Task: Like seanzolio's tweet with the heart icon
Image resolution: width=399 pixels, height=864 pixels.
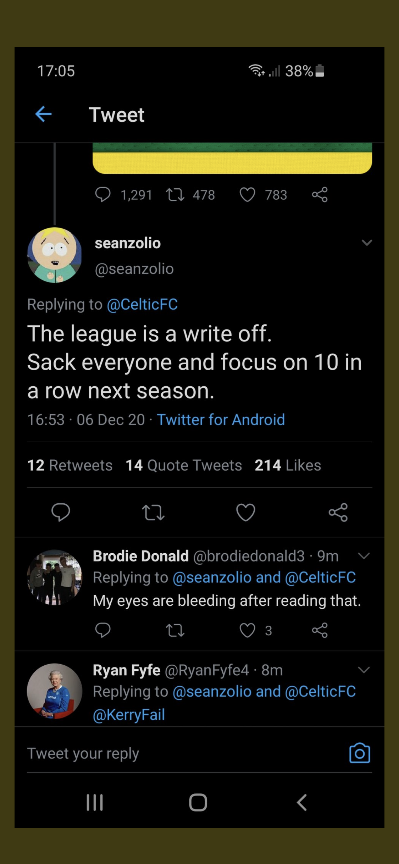Action: coord(245,512)
